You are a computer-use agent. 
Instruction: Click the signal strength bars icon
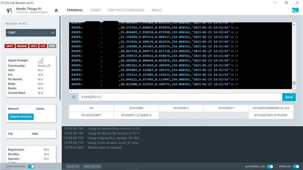pyautogui.click(x=41, y=60)
